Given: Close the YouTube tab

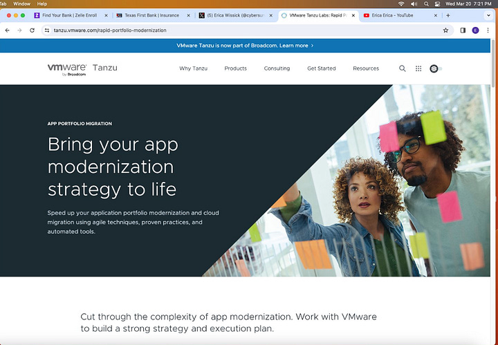Looking at the screenshot, I should click(x=436, y=15).
